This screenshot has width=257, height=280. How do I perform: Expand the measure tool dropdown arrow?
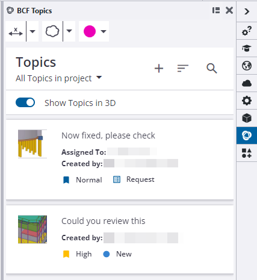point(33,31)
